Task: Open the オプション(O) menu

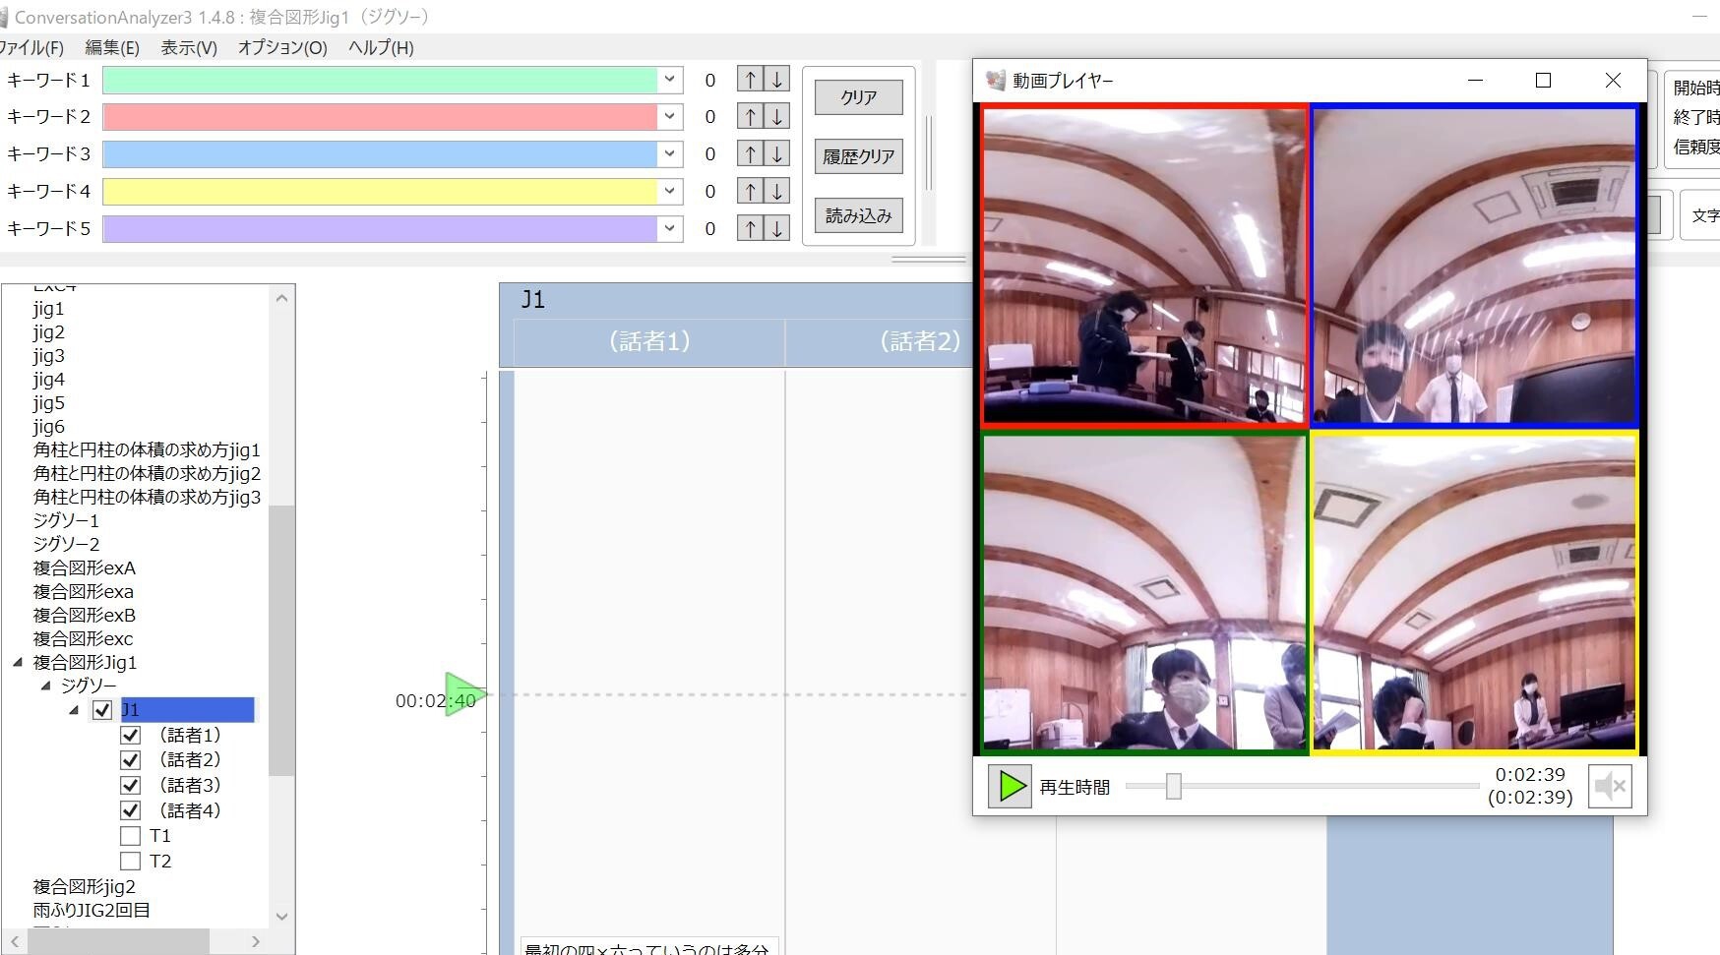Action: click(x=282, y=47)
